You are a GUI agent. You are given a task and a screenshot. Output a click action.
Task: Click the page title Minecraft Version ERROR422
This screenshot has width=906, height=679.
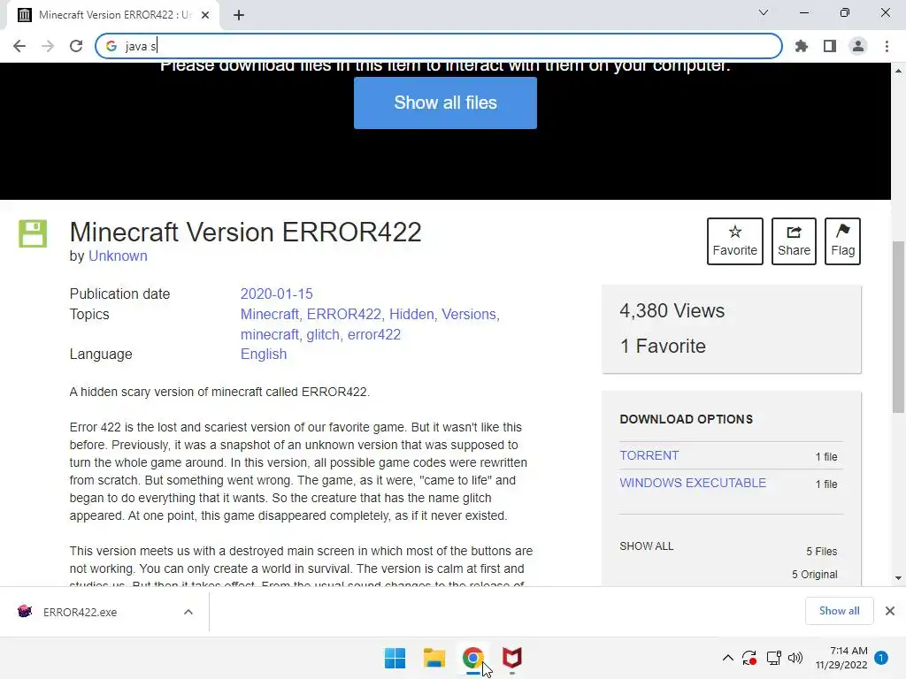click(246, 233)
